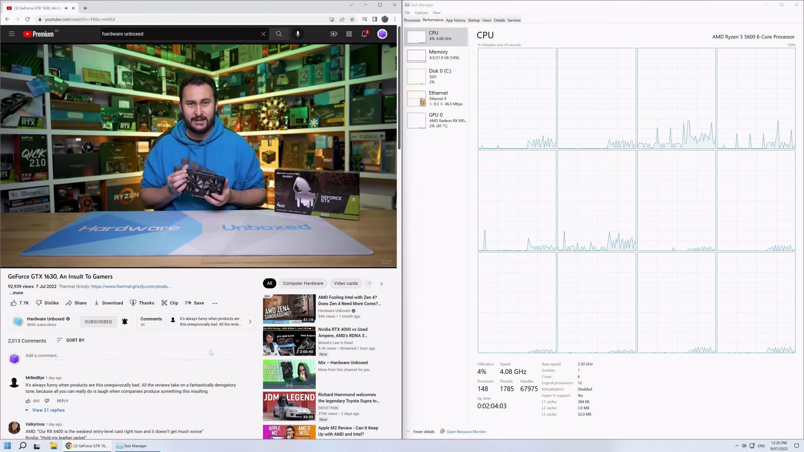Open the YouTube account avatar menu
804x452 pixels.
(382, 34)
